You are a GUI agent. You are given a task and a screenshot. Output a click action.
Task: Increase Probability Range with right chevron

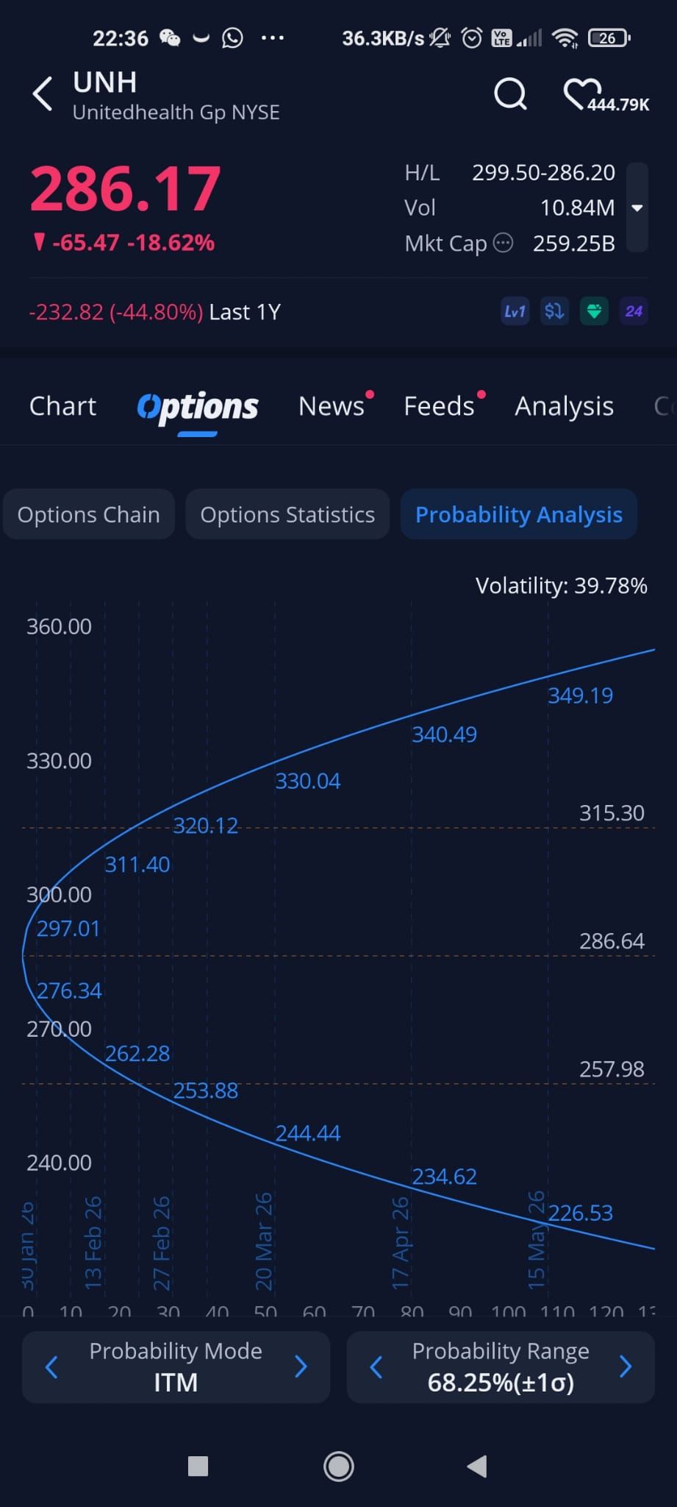point(626,1367)
